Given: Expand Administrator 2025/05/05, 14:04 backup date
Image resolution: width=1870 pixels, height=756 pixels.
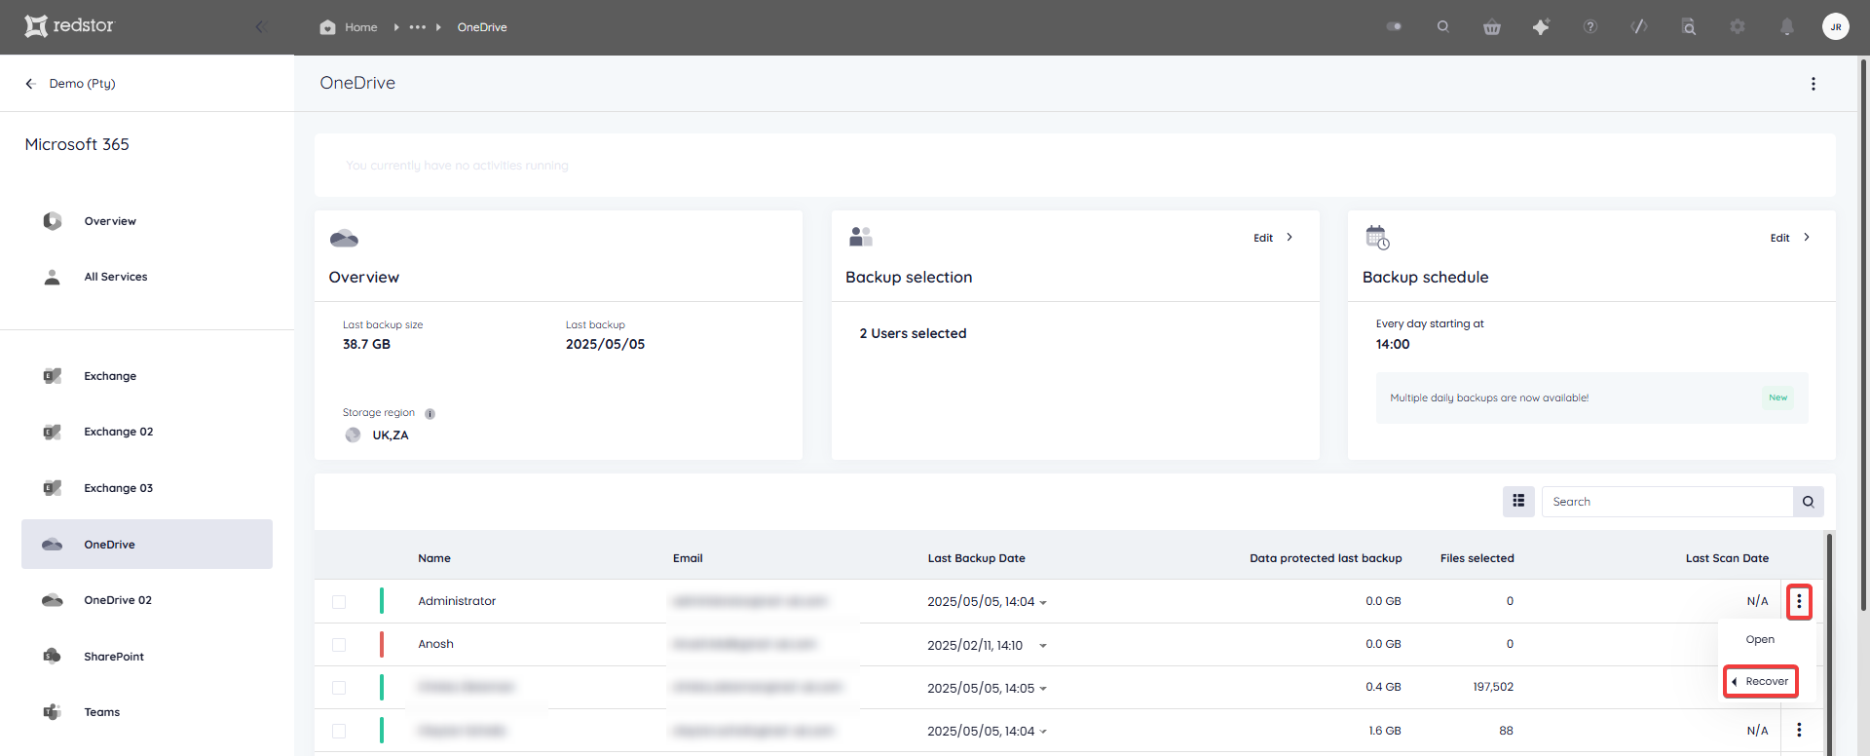Looking at the screenshot, I should 1043,602.
